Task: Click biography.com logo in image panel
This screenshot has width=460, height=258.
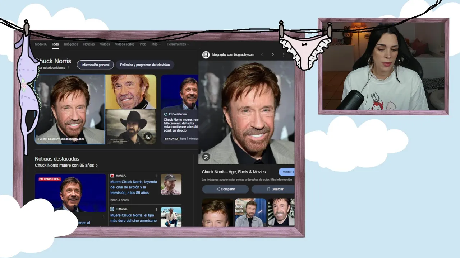Action: pos(206,55)
